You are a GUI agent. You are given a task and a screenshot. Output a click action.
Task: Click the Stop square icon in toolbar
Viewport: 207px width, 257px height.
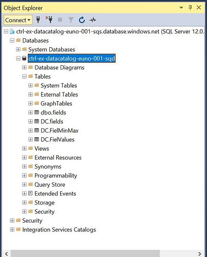[60, 20]
